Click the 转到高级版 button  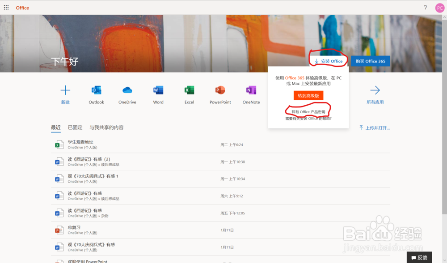tap(308, 95)
